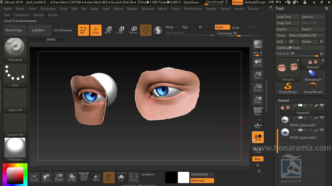Click the QuickSave button
This screenshot has width=332, height=186.
click(x=191, y=2)
